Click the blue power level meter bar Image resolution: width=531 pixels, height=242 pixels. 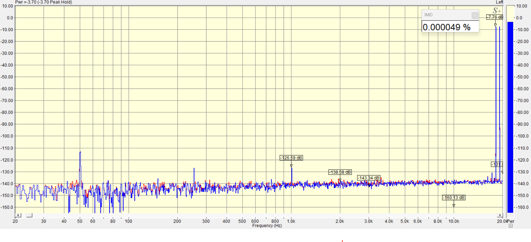click(x=510, y=115)
